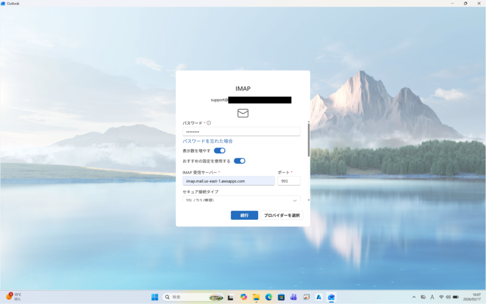
Task: Click the dialog's vertical scrollbar
Action: [x=309, y=140]
